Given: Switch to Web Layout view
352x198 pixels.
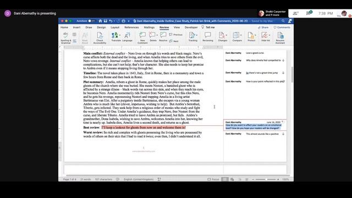Looking at the screenshot, I should (x=232, y=179).
